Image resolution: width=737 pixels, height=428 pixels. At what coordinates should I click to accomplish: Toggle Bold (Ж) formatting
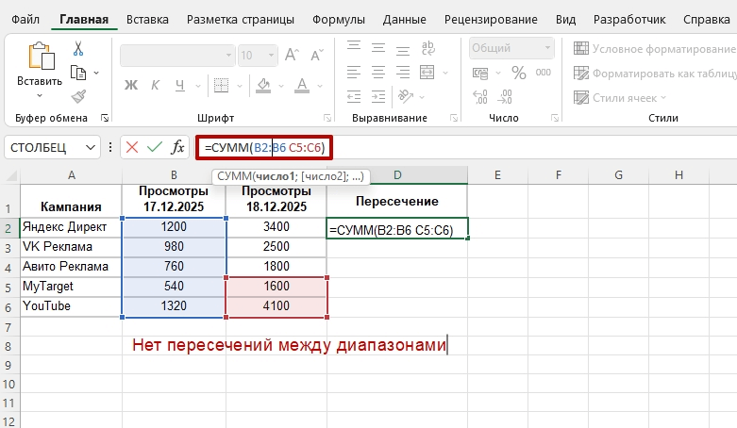[x=131, y=85]
